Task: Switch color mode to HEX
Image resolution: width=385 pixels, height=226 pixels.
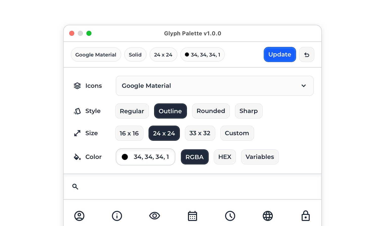Action: pyautogui.click(x=225, y=157)
